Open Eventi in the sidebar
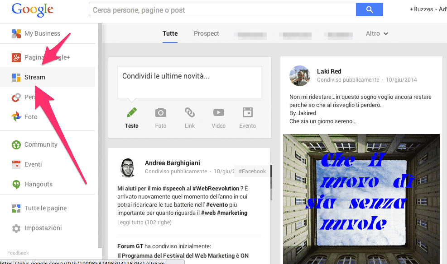This screenshot has height=264, width=447. (x=33, y=165)
